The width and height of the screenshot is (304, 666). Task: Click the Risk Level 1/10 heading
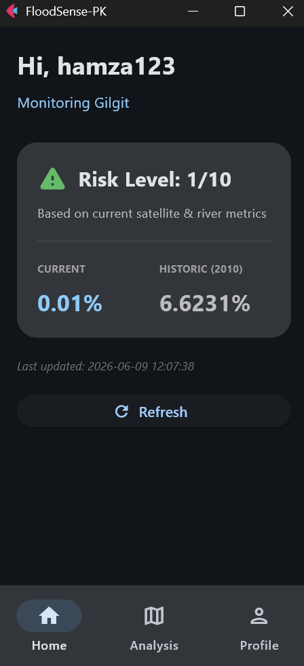tap(155, 180)
